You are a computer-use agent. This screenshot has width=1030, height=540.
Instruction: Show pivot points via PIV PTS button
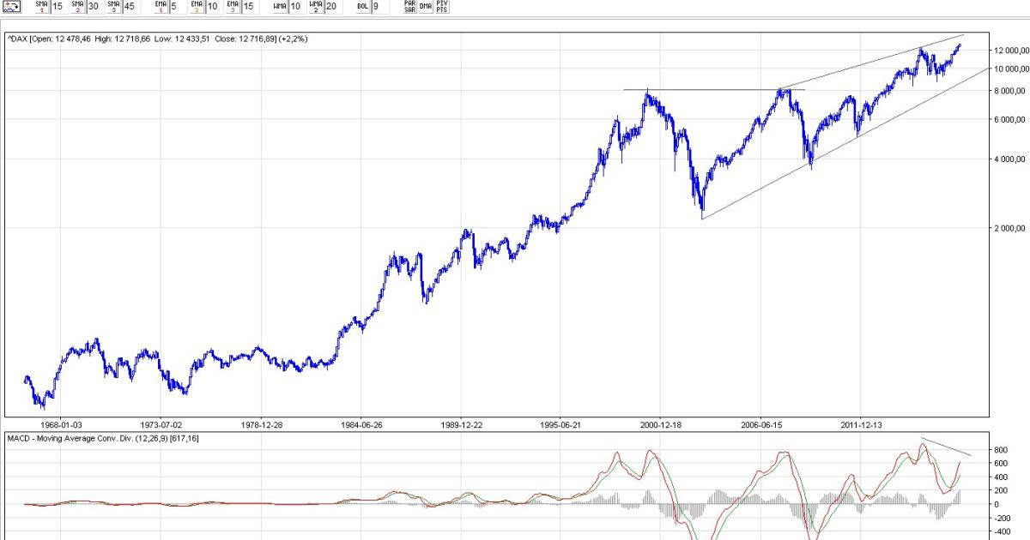(x=441, y=6)
